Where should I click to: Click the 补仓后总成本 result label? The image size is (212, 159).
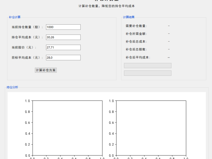pos(136,42)
